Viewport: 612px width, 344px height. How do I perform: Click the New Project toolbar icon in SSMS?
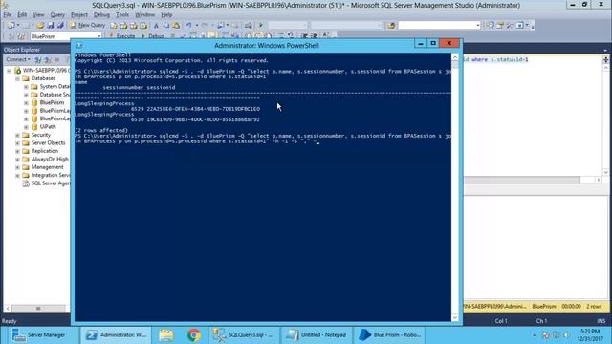pyautogui.click(x=11, y=26)
